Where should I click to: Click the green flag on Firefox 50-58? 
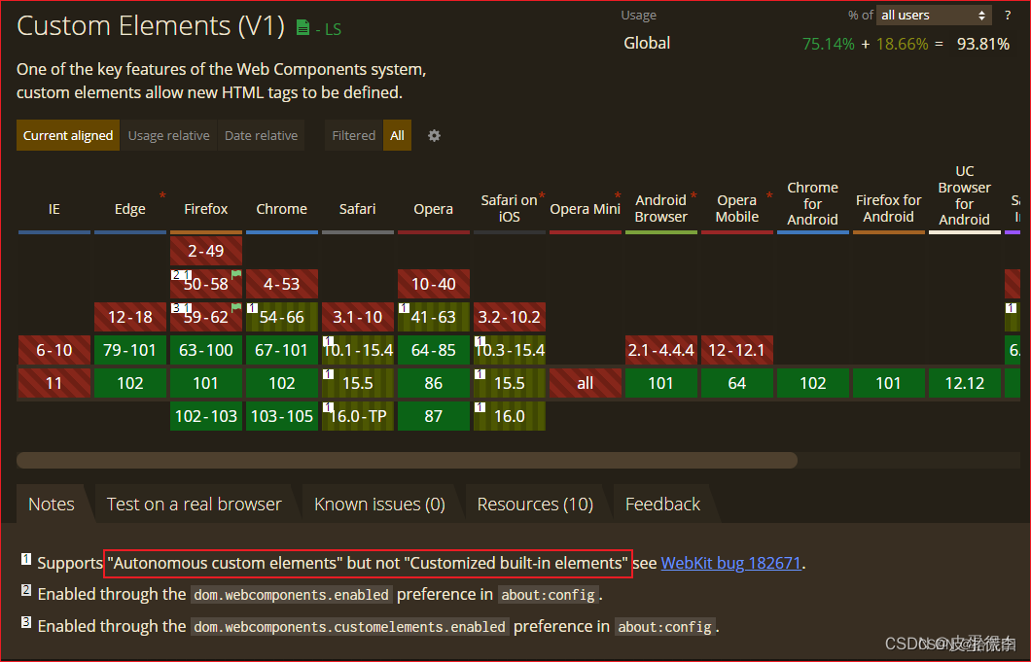236,274
